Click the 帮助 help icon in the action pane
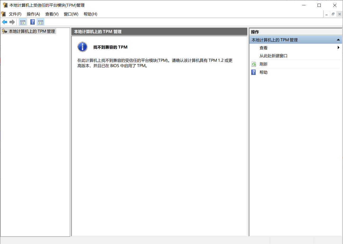Image resolution: width=343 pixels, height=244 pixels. click(x=253, y=72)
